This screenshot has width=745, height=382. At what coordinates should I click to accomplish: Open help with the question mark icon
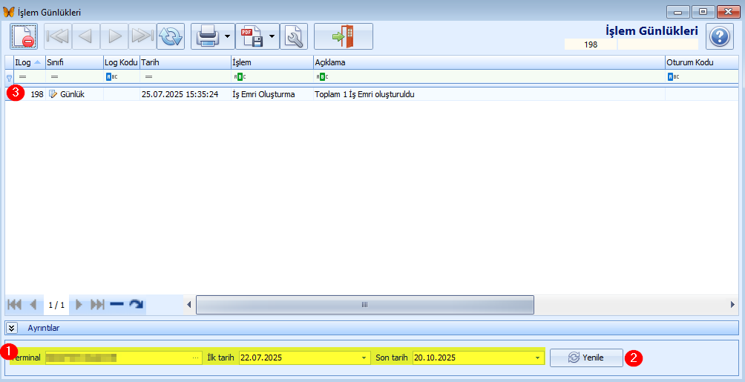pyautogui.click(x=719, y=36)
